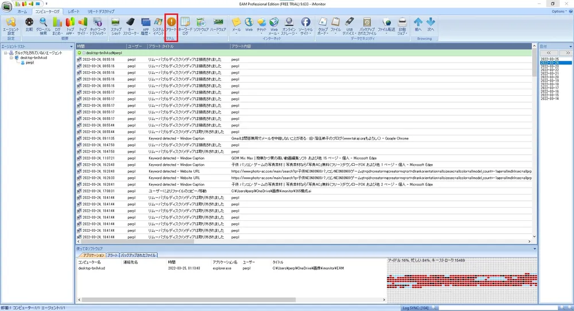Open バックアップされたファイル icon in the ribbon
This screenshot has height=311, width=574.
click(x=367, y=26)
